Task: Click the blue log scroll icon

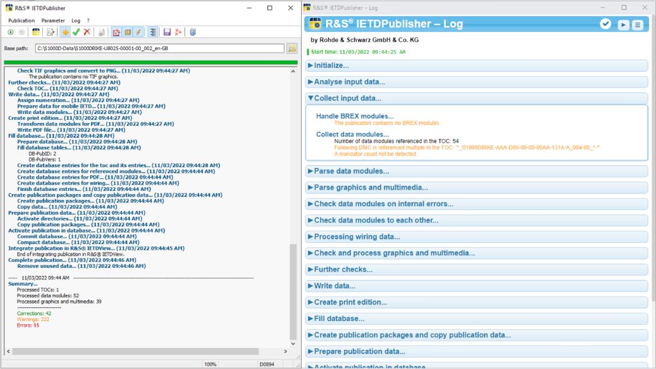Action: pyautogui.click(x=193, y=32)
